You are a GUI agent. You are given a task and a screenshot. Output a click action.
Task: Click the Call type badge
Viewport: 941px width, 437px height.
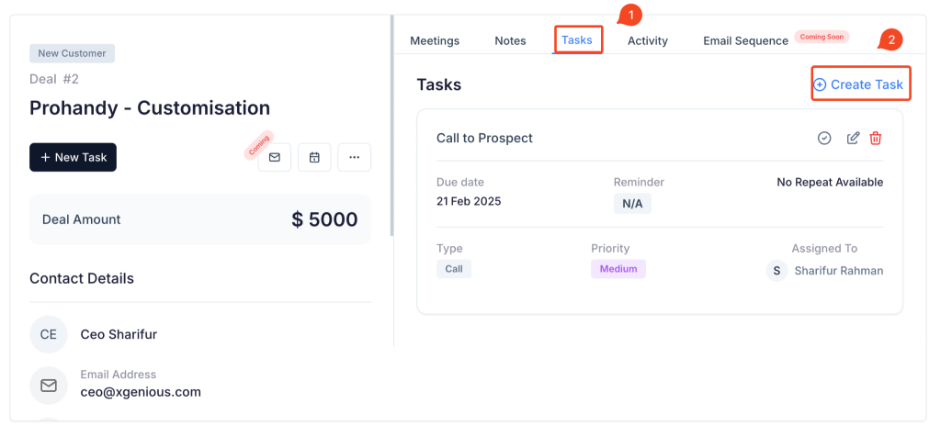[x=454, y=269]
